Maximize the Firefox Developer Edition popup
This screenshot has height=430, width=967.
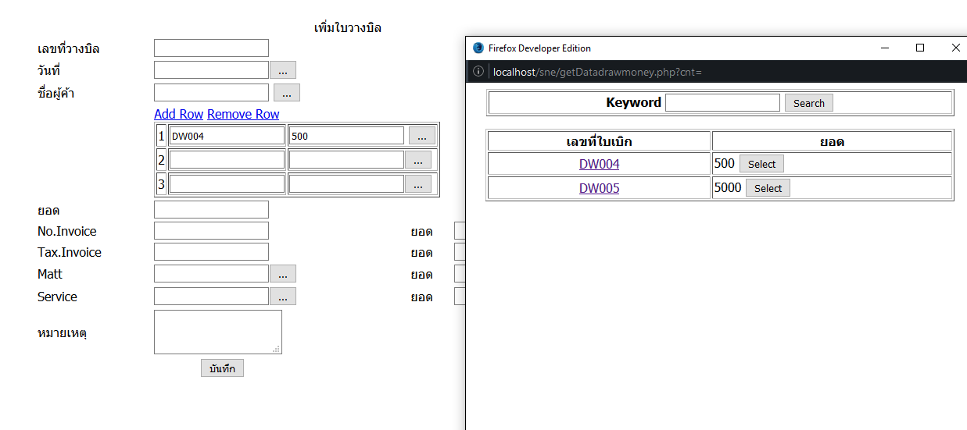click(x=920, y=48)
